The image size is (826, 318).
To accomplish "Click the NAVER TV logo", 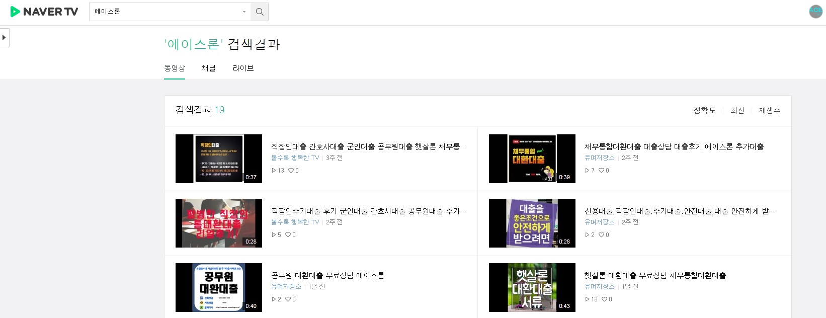I will [44, 12].
